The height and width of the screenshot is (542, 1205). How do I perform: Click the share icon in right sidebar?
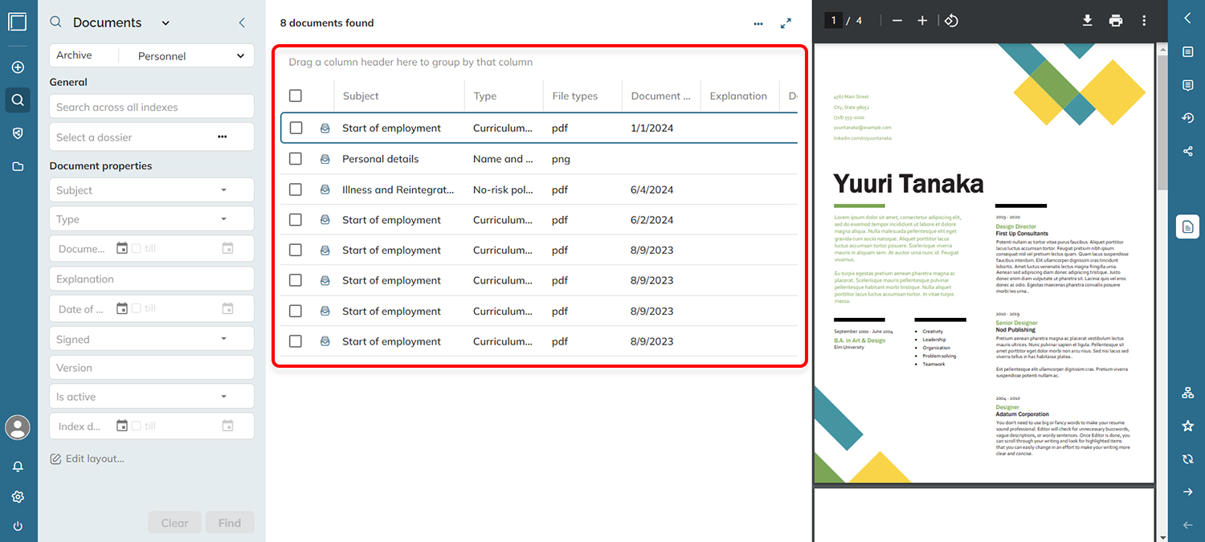[1188, 151]
